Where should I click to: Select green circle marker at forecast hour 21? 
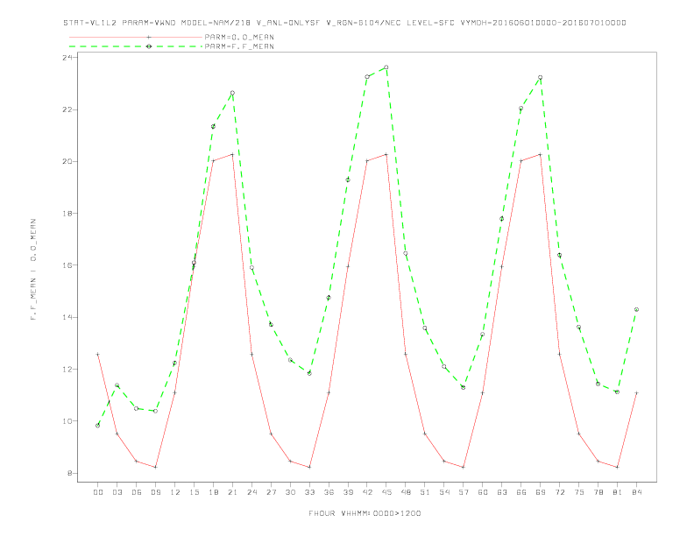232,93
